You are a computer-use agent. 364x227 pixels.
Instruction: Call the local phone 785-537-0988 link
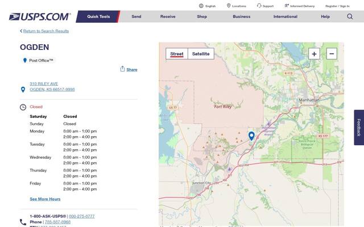click(x=57, y=222)
